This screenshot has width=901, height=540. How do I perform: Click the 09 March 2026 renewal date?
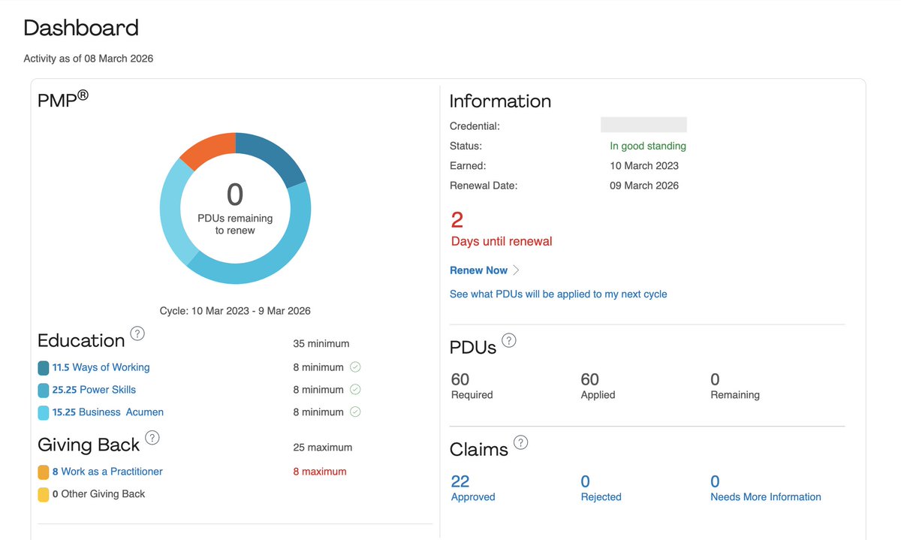[x=644, y=186]
